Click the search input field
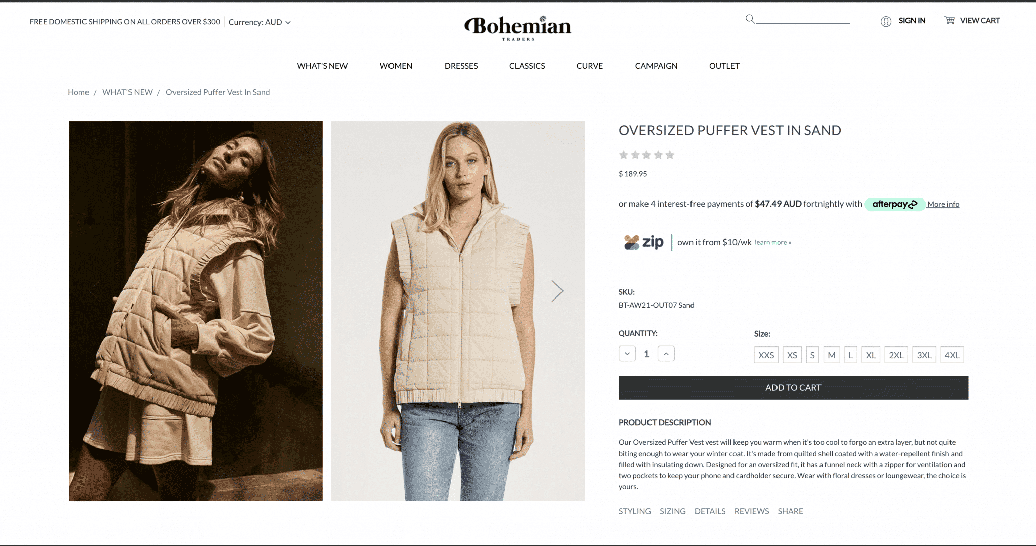This screenshot has height=546, width=1036. click(x=803, y=19)
